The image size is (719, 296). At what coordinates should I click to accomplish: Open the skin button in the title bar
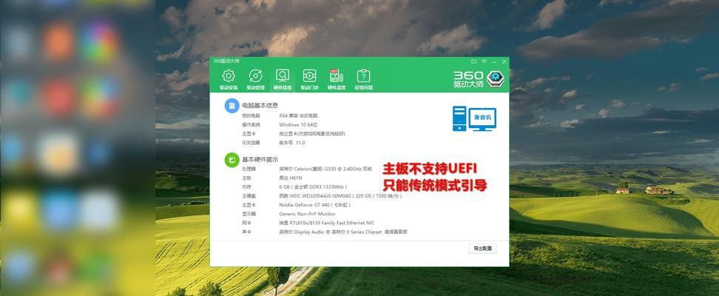(474, 61)
